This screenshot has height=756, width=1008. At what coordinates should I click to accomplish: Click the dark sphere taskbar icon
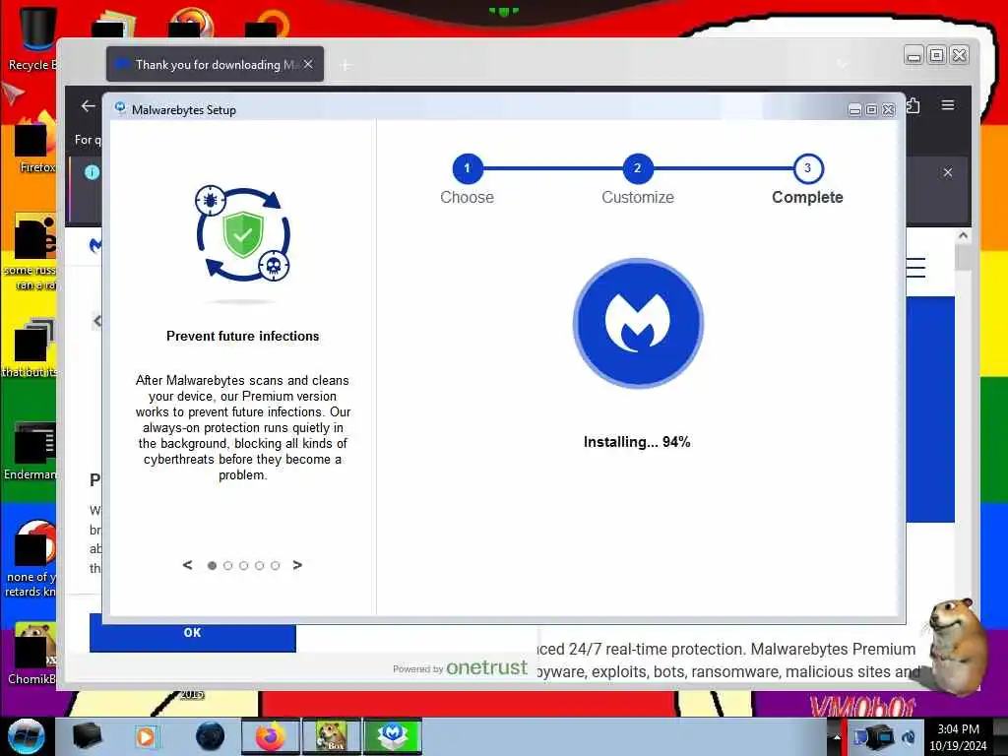pyautogui.click(x=211, y=736)
